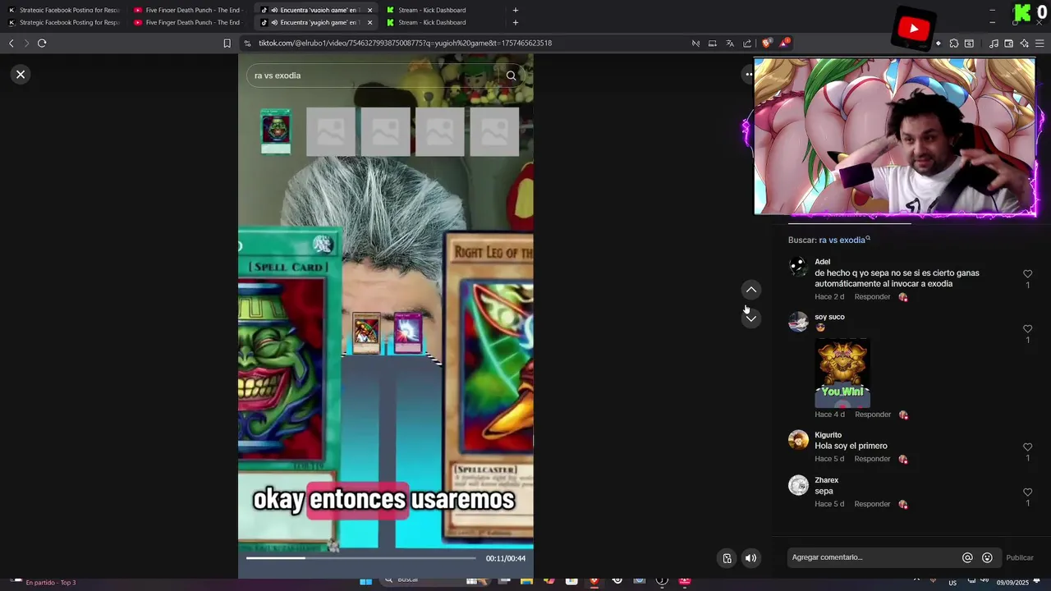Viewport: 1051px width, 591px height.
Task: Click the Publicar button
Action: click(x=1020, y=558)
